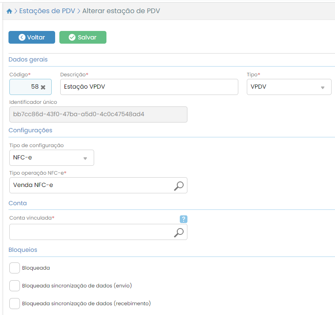
Task: Click the Descrição field with Estação VPDV
Action: click(x=148, y=87)
